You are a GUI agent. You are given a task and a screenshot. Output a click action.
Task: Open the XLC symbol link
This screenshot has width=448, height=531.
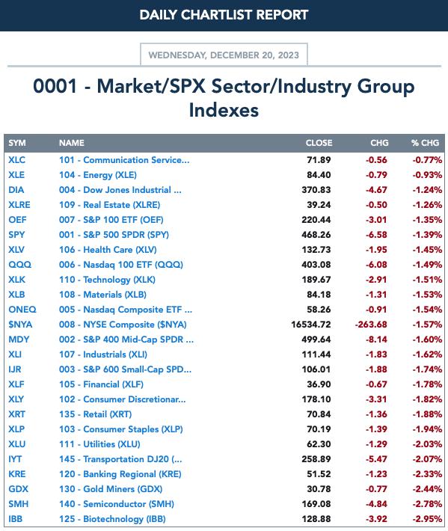(x=17, y=160)
